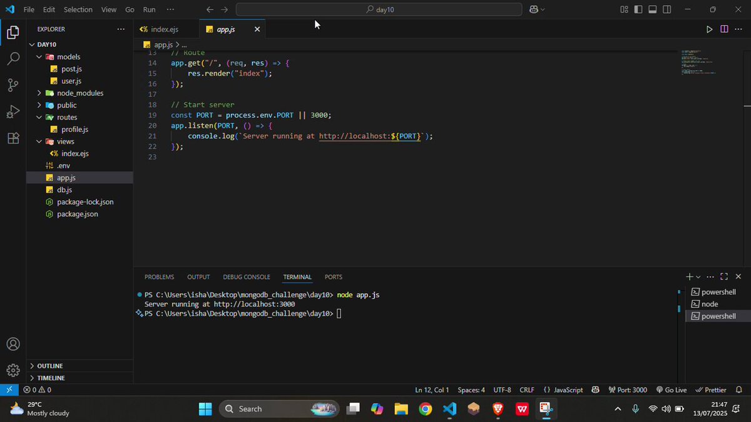This screenshot has width=751, height=422.
Task: Click Customize Layout icon
Action: pos(624,9)
